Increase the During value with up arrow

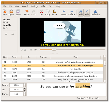click(x=24, y=93)
